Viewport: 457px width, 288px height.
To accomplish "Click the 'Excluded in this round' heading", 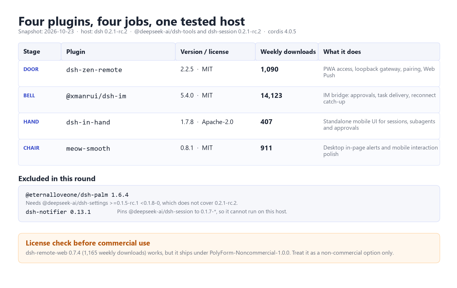I will 57,179.
